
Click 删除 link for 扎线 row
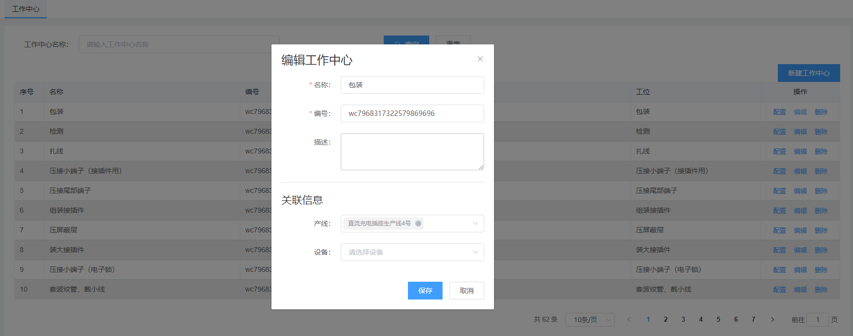821,151
